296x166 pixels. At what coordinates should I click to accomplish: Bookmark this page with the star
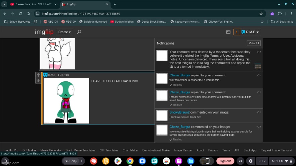pyautogui.click(x=261, y=14)
